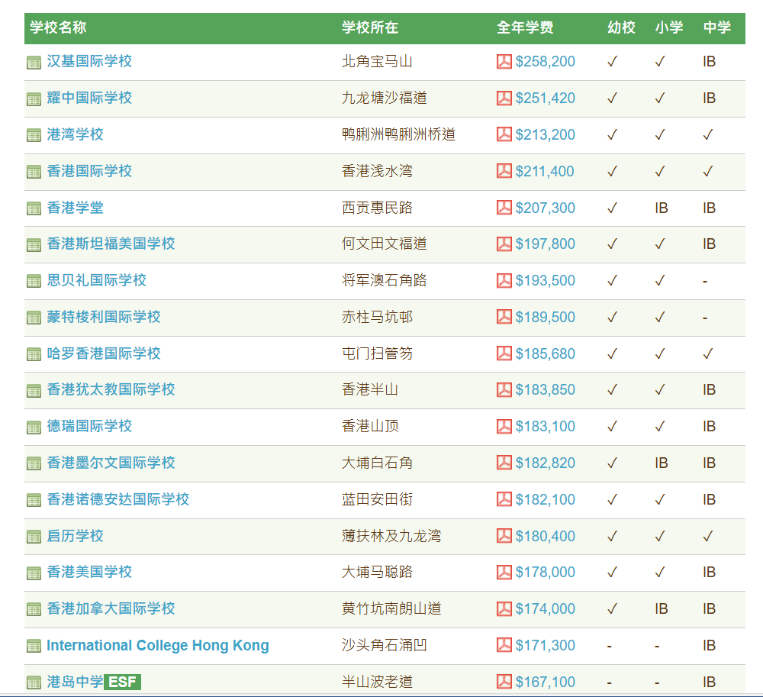763x697 pixels.
Task: Open the 启历学校 link
Action: (x=75, y=535)
